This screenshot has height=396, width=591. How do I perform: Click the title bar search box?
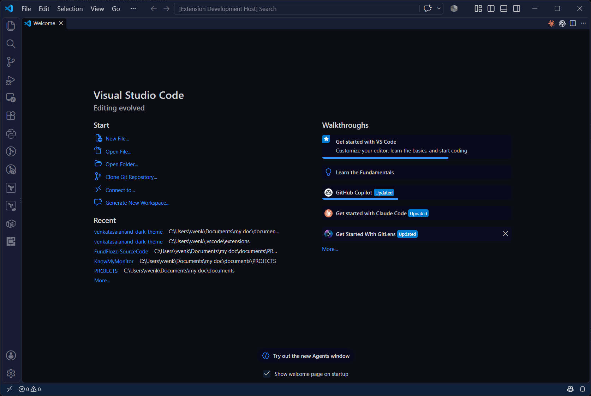pyautogui.click(x=297, y=9)
